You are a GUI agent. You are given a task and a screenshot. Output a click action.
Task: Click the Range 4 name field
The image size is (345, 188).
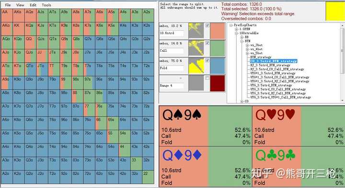(172, 86)
